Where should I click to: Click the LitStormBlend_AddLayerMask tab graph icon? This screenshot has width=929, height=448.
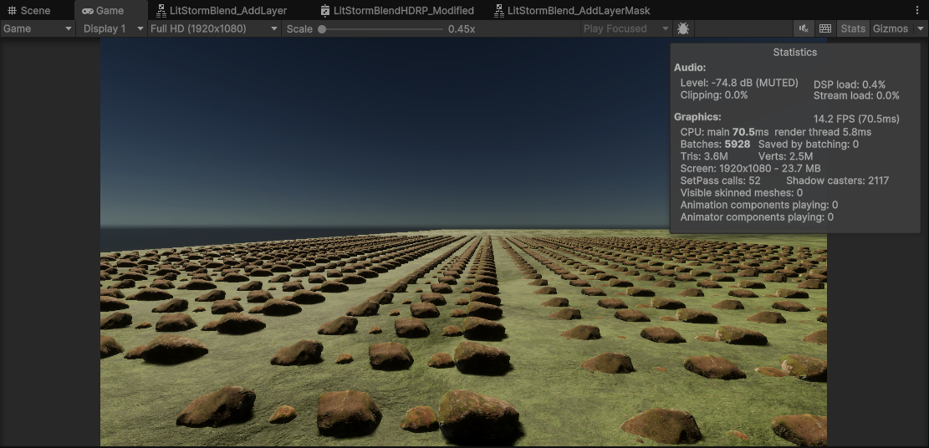(499, 11)
